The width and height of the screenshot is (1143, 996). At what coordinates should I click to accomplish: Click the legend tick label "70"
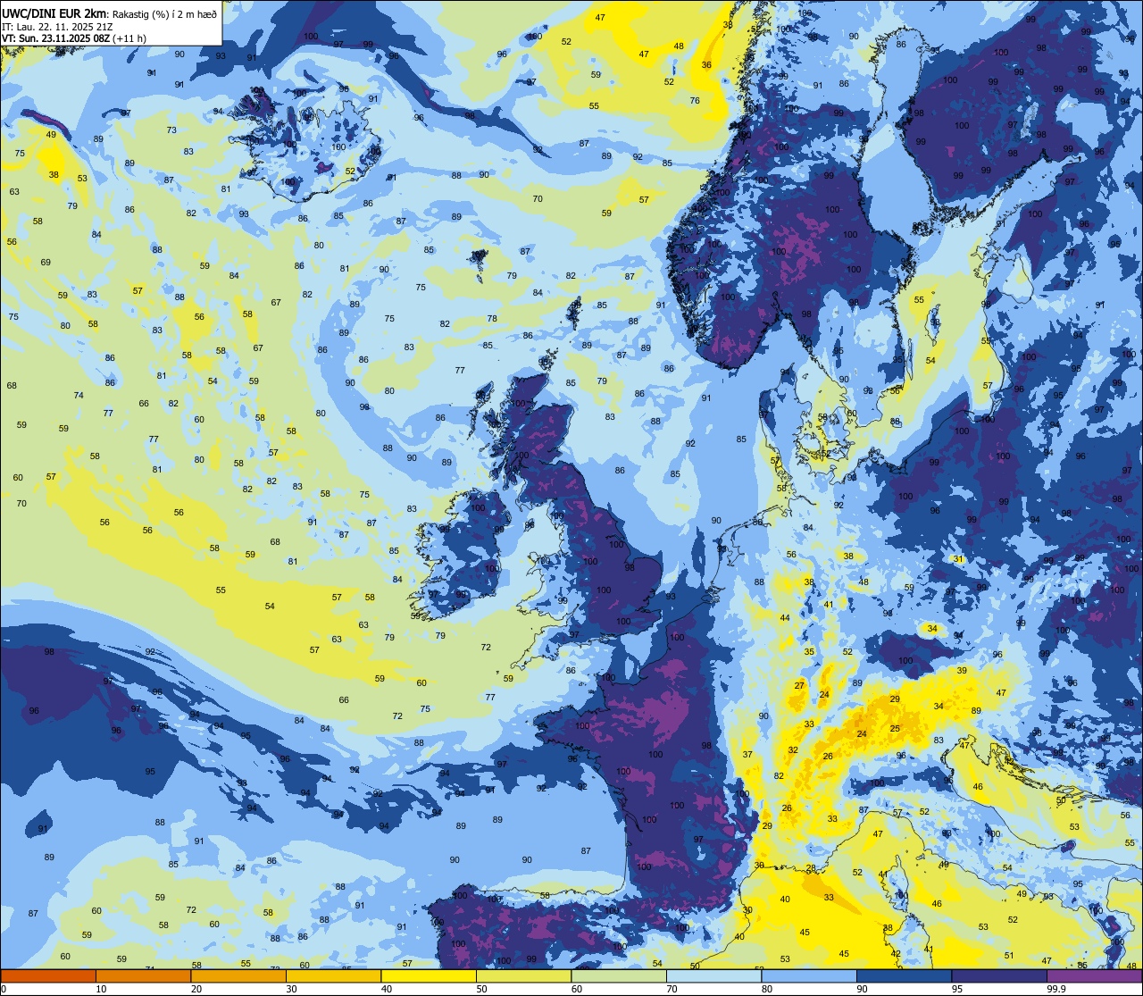[x=672, y=989]
